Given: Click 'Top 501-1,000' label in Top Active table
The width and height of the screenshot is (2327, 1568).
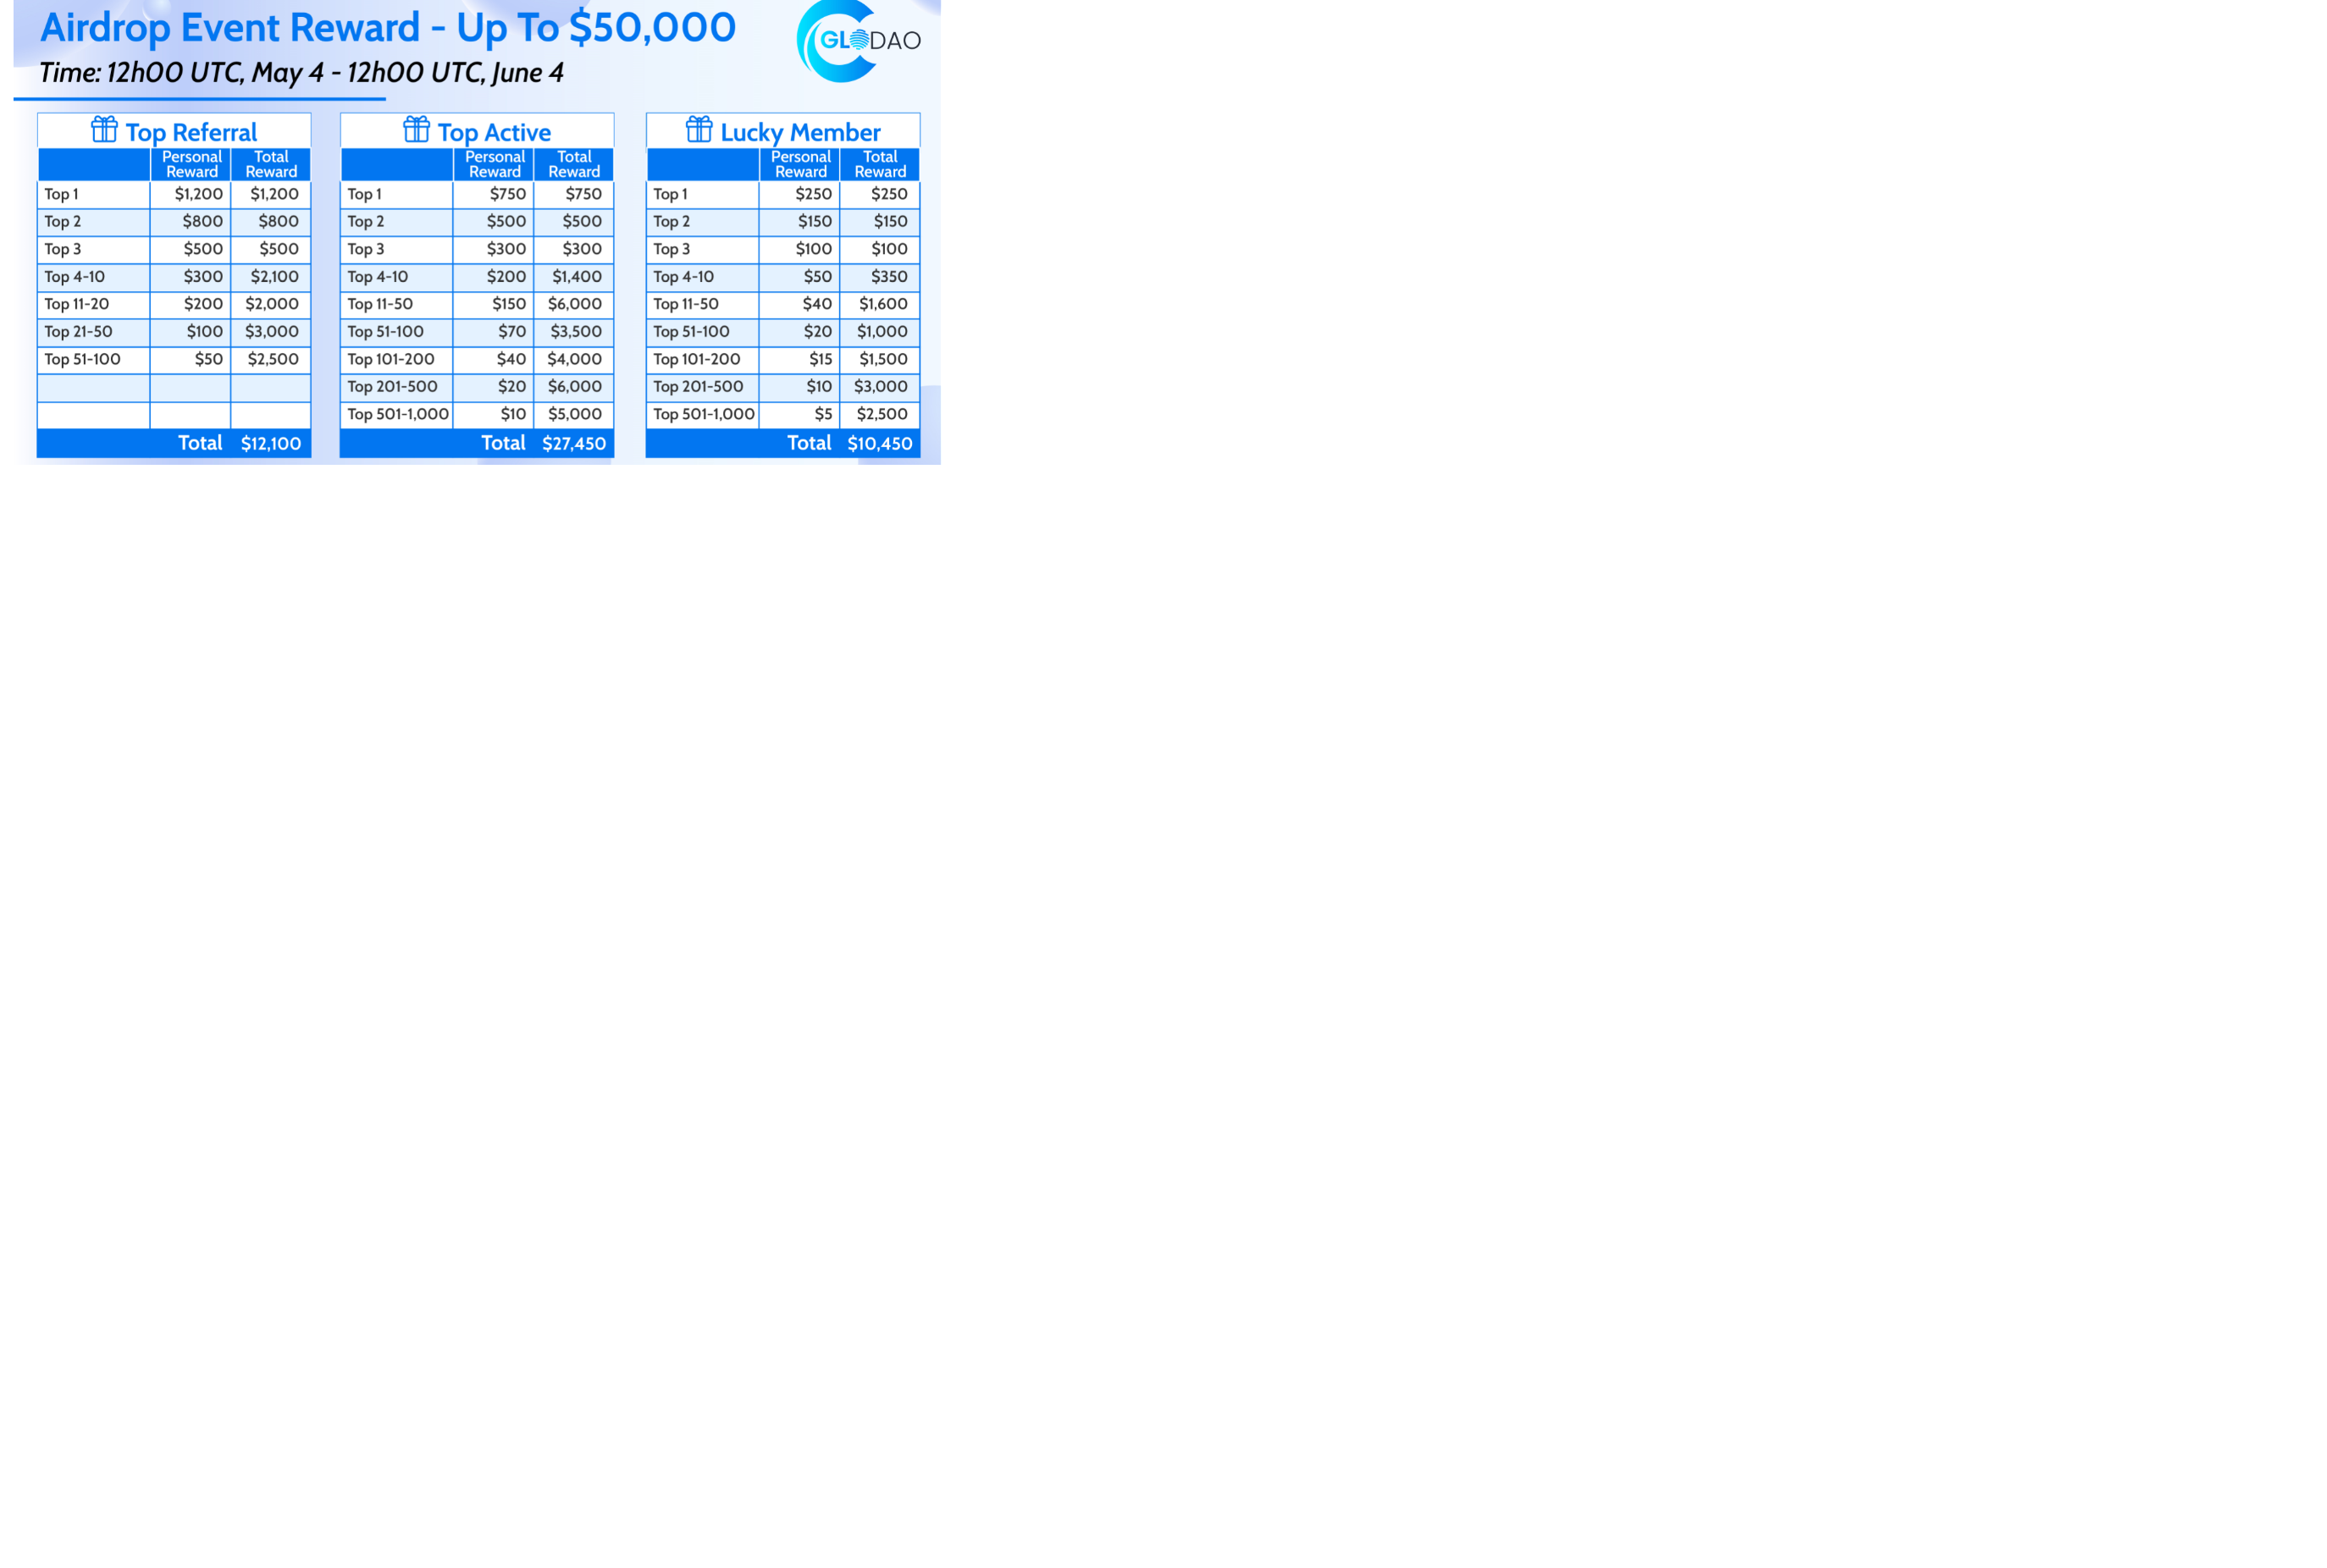Looking at the screenshot, I should coord(398,414).
